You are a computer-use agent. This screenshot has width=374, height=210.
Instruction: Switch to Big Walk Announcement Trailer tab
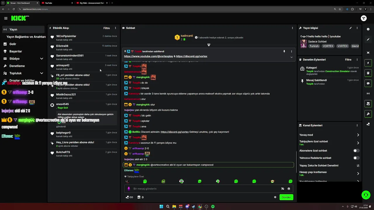point(92,3)
